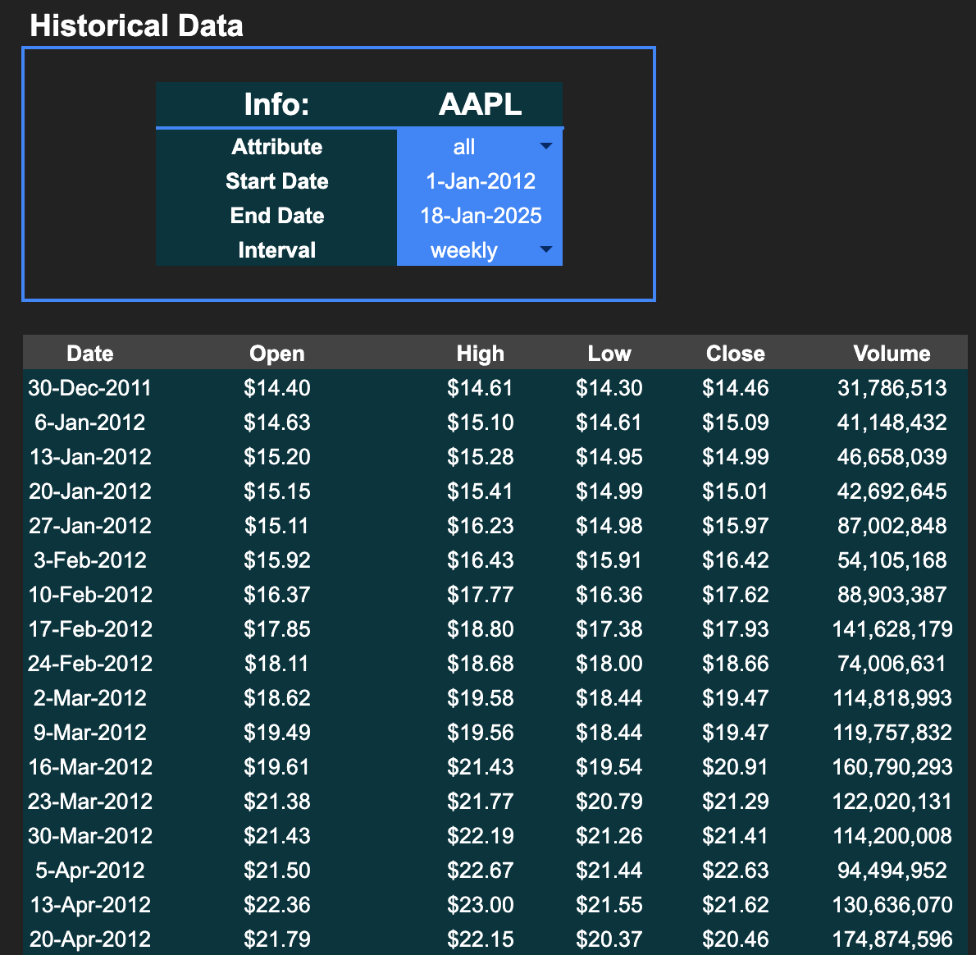Select the 27-Jan-2012 close price $15.97

point(736,526)
